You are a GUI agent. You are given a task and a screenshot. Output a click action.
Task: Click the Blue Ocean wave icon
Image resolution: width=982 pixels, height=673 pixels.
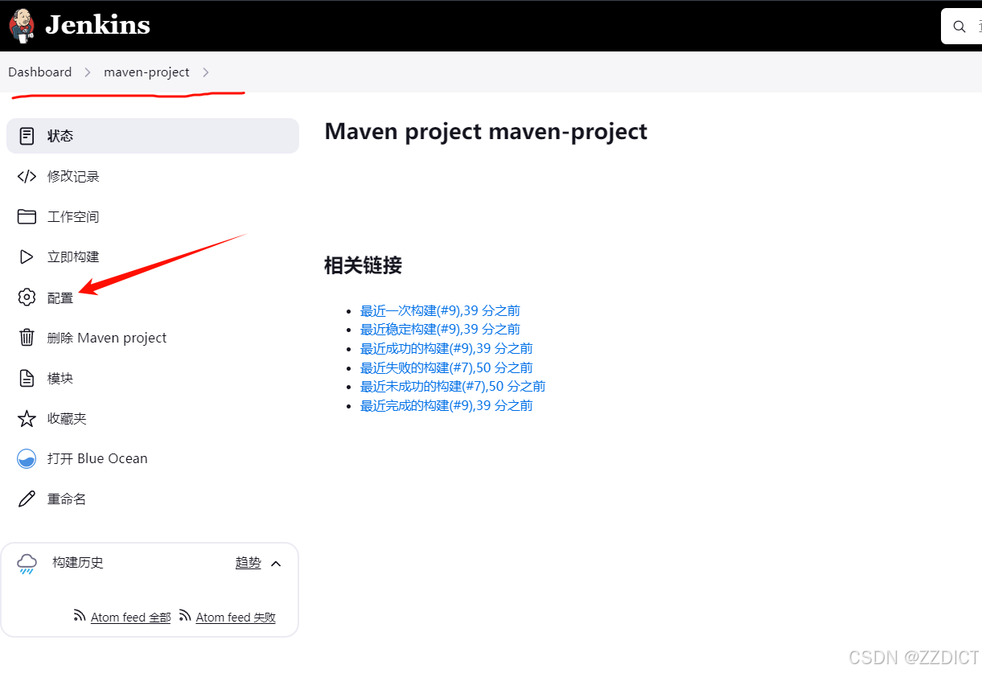tap(27, 458)
